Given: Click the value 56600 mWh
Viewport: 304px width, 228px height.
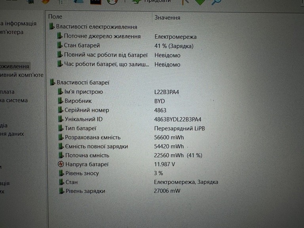Looking at the screenshot, I should tap(169, 137).
